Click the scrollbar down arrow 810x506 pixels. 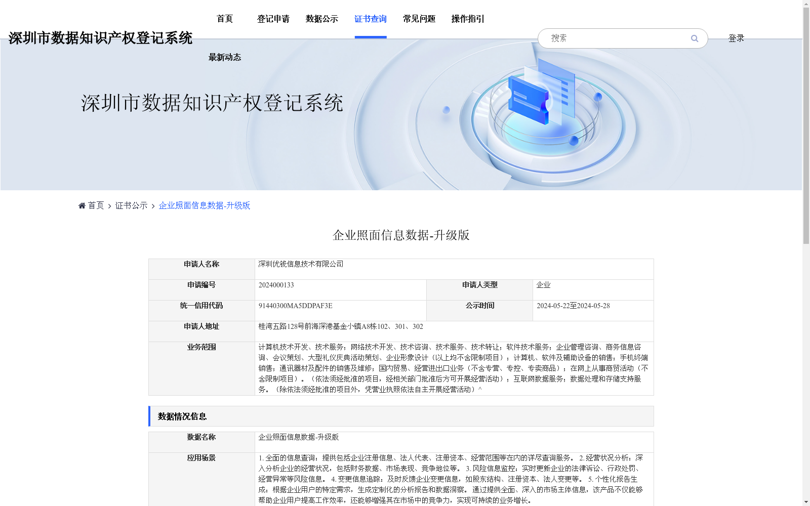[806, 502]
